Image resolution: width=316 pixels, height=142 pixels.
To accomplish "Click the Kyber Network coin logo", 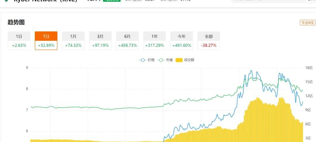I will tap(6, 1).
